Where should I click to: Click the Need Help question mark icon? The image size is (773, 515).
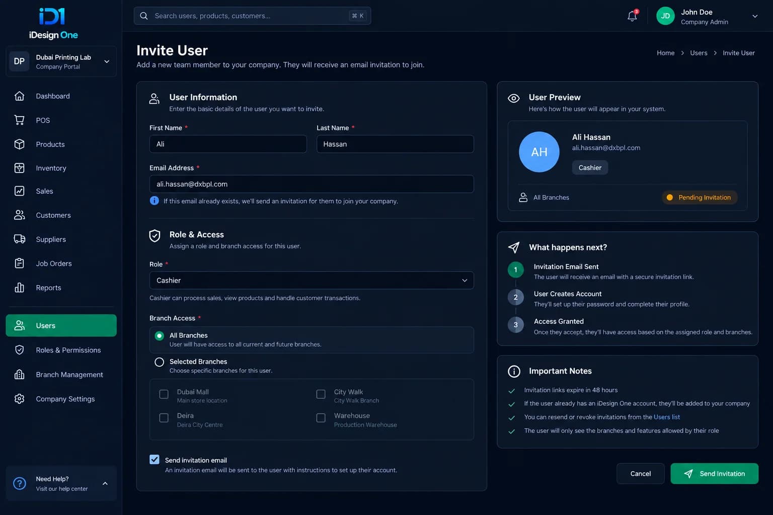19,483
